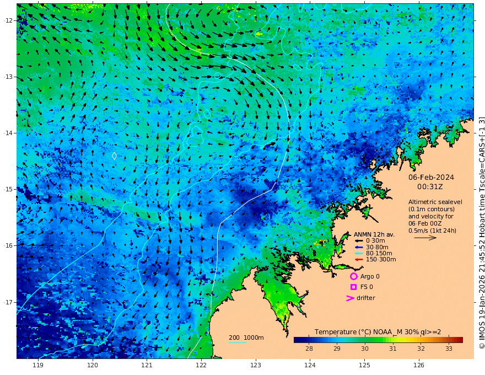This screenshot has width=485, height=375.
Task: Click longitude axis label '119'
Action: point(38,366)
